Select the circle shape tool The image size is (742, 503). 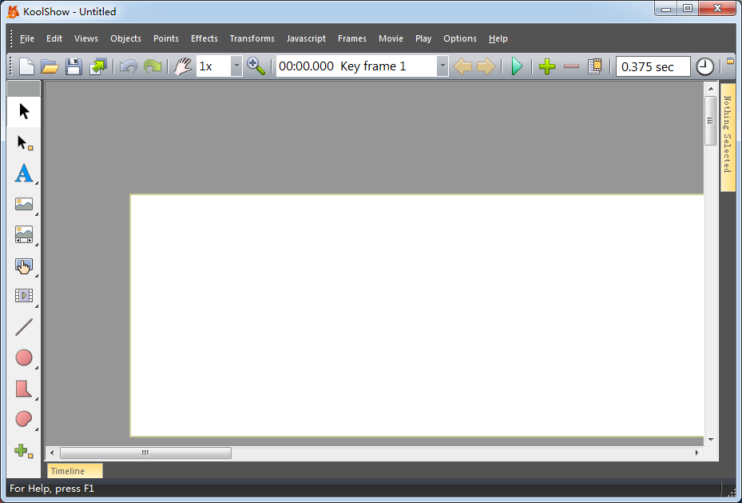click(24, 357)
